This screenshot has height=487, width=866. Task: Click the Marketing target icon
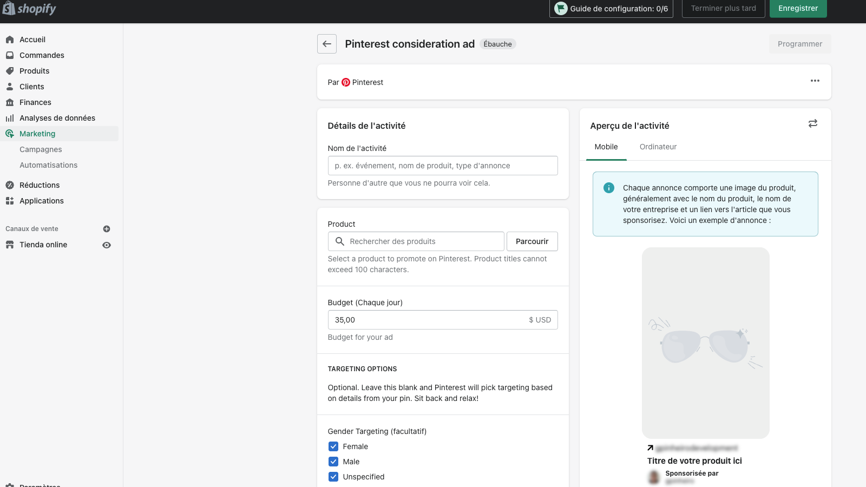pos(10,134)
